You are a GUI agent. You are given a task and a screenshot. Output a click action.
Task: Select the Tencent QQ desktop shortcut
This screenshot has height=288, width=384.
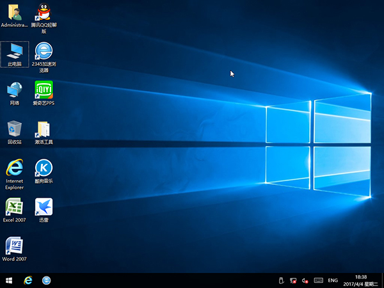pos(44,13)
